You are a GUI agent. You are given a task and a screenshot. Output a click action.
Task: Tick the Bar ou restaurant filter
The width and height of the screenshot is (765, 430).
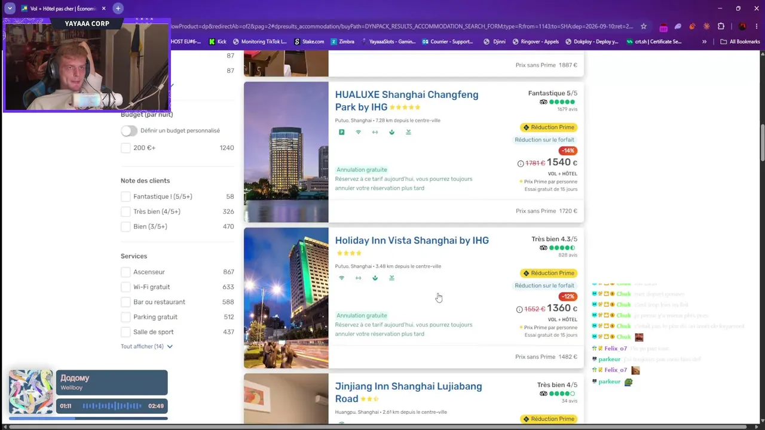pyautogui.click(x=126, y=302)
